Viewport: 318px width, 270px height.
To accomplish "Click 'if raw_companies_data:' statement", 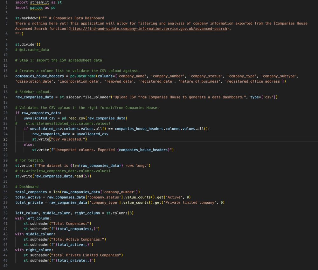I will [38, 113].
